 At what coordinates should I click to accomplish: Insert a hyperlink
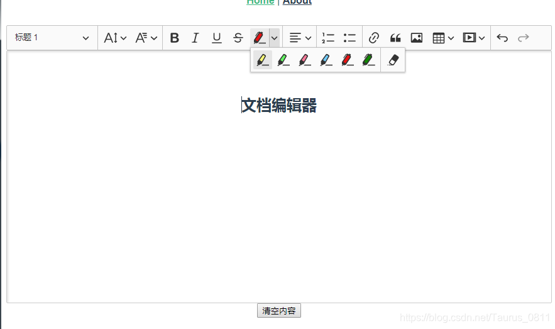(x=374, y=38)
